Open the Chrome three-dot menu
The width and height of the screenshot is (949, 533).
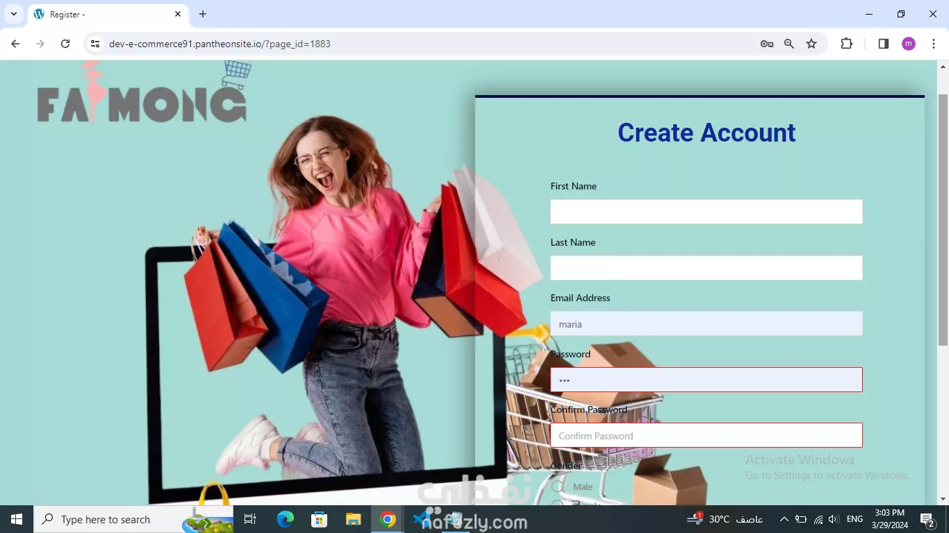(x=934, y=44)
